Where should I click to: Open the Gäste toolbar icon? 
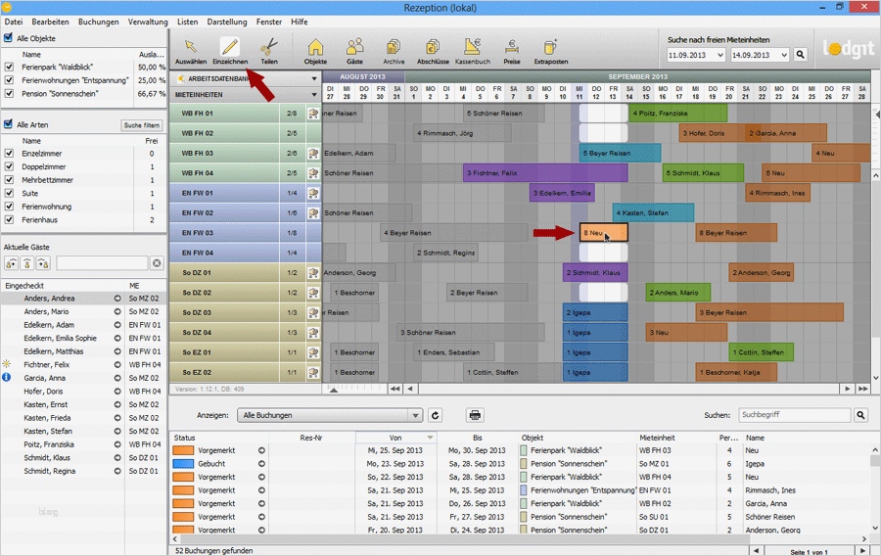pos(354,51)
